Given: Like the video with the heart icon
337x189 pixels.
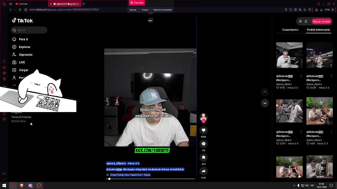Looking at the screenshot, I should click(x=204, y=130).
